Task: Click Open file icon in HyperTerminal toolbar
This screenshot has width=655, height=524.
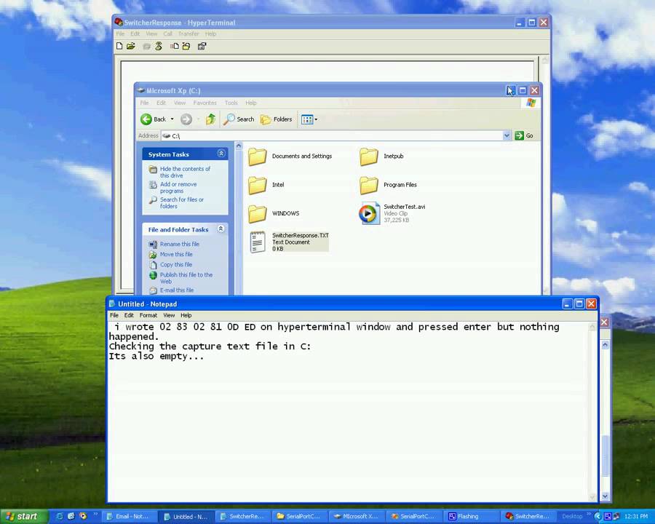Action: coord(131,46)
